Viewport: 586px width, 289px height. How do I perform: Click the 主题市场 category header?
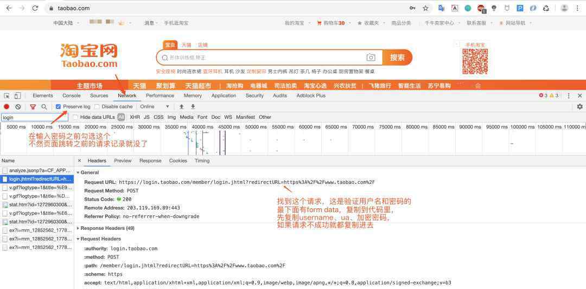[90, 86]
